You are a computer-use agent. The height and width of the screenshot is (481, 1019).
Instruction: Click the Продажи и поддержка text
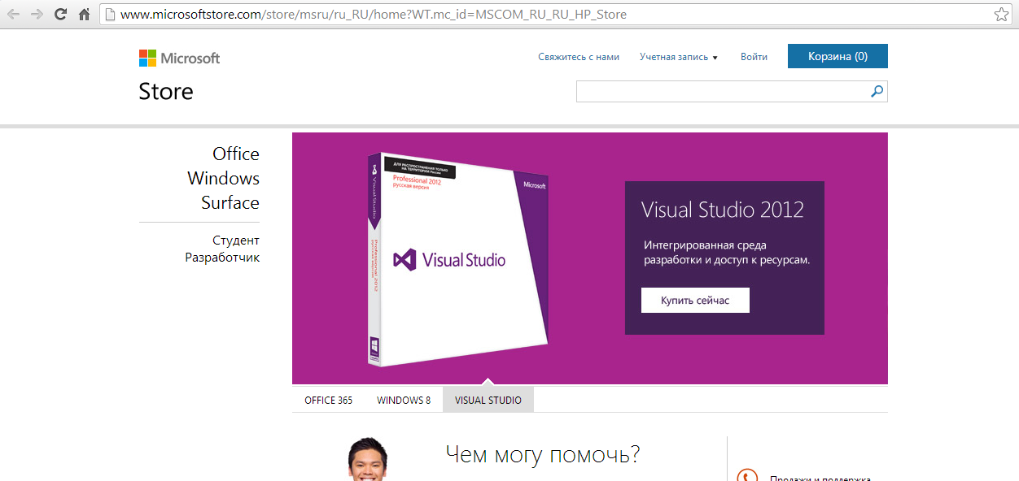(x=820, y=479)
